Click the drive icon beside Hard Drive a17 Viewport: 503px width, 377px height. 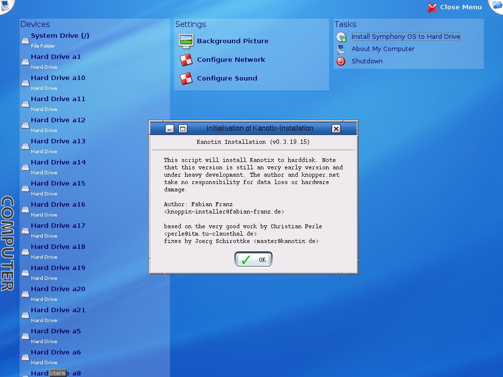(x=26, y=231)
